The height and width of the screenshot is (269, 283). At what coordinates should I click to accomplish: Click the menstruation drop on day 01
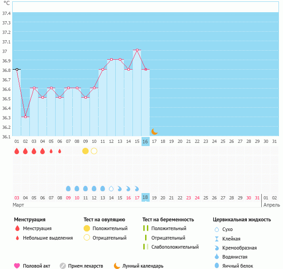pos(17,151)
